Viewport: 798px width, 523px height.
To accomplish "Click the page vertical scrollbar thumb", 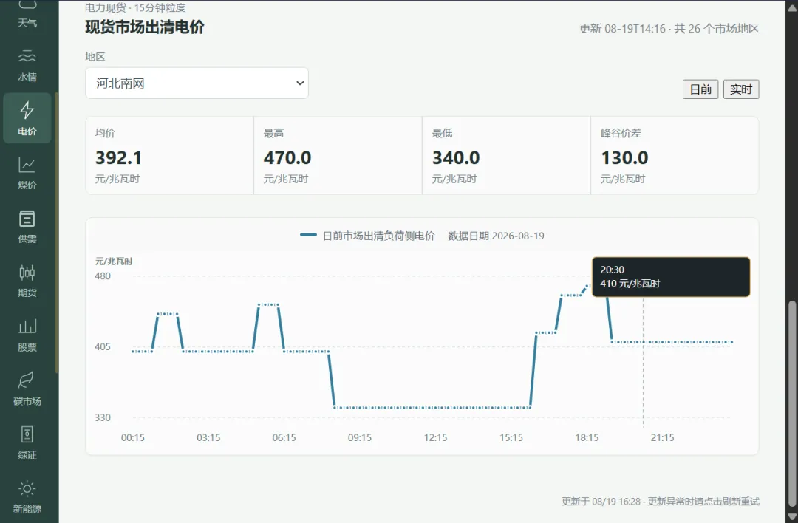I will point(792,405).
